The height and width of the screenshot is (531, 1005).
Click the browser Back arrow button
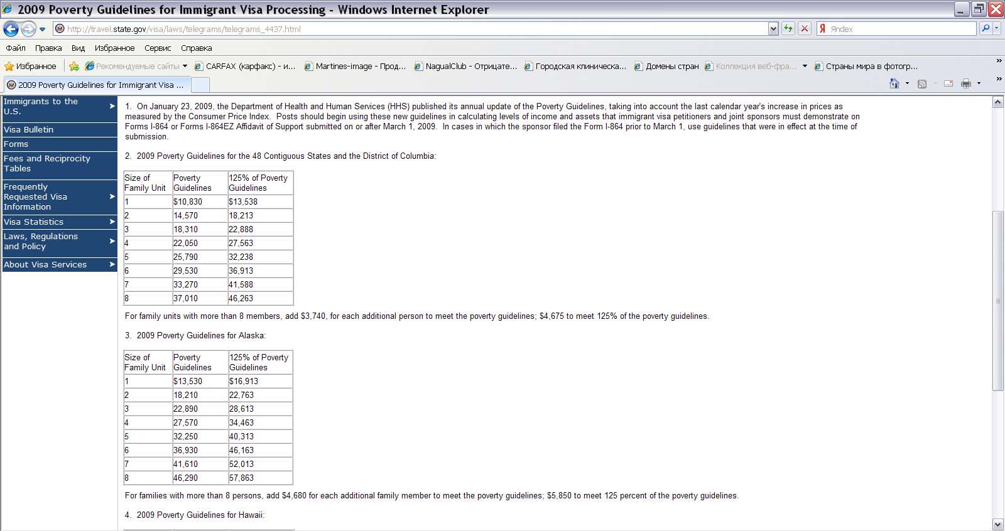[x=11, y=29]
